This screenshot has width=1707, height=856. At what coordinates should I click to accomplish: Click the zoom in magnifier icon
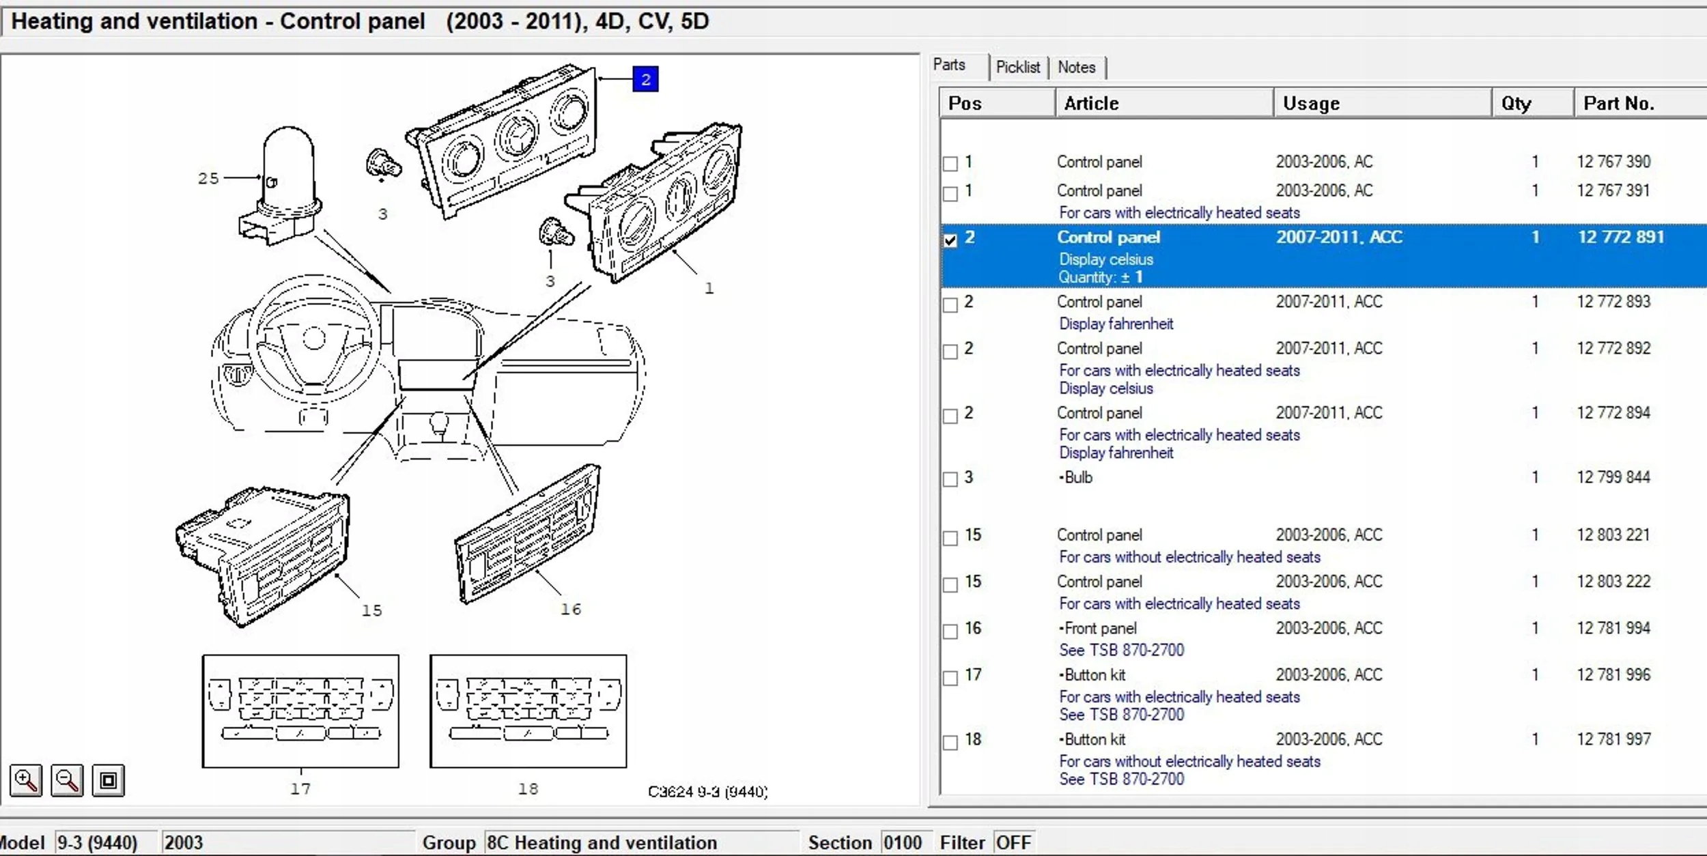pyautogui.click(x=26, y=780)
